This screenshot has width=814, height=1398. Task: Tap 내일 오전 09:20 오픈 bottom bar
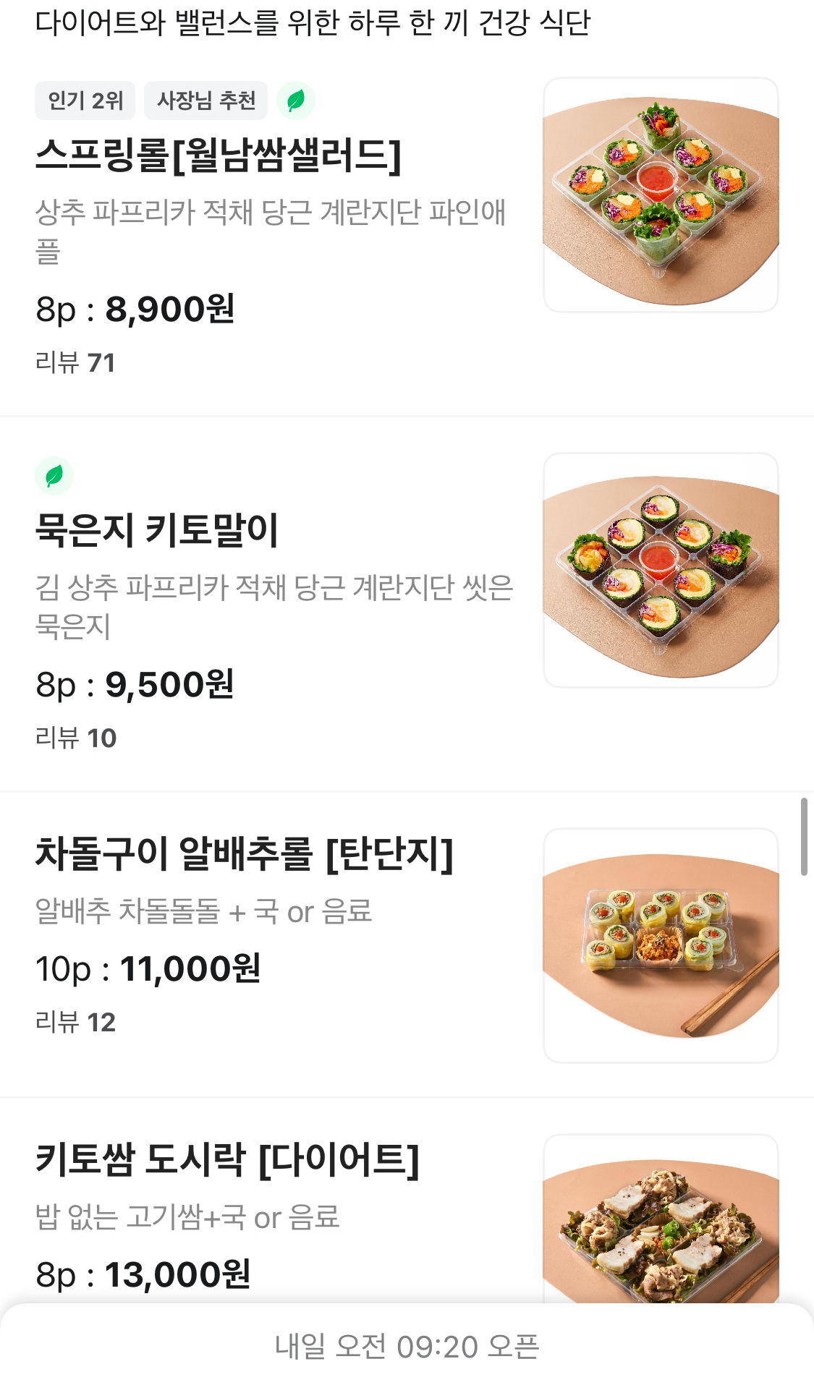(x=407, y=1347)
